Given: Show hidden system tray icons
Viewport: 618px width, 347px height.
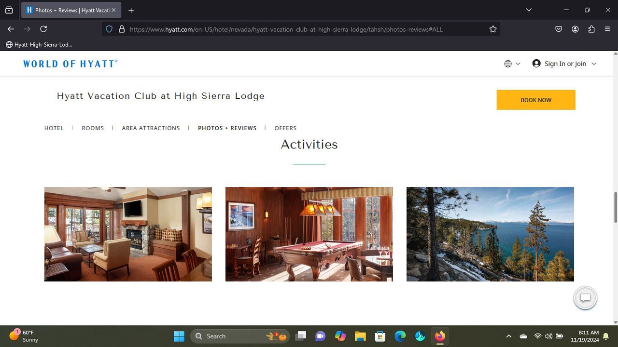Looking at the screenshot, I should click(508, 336).
